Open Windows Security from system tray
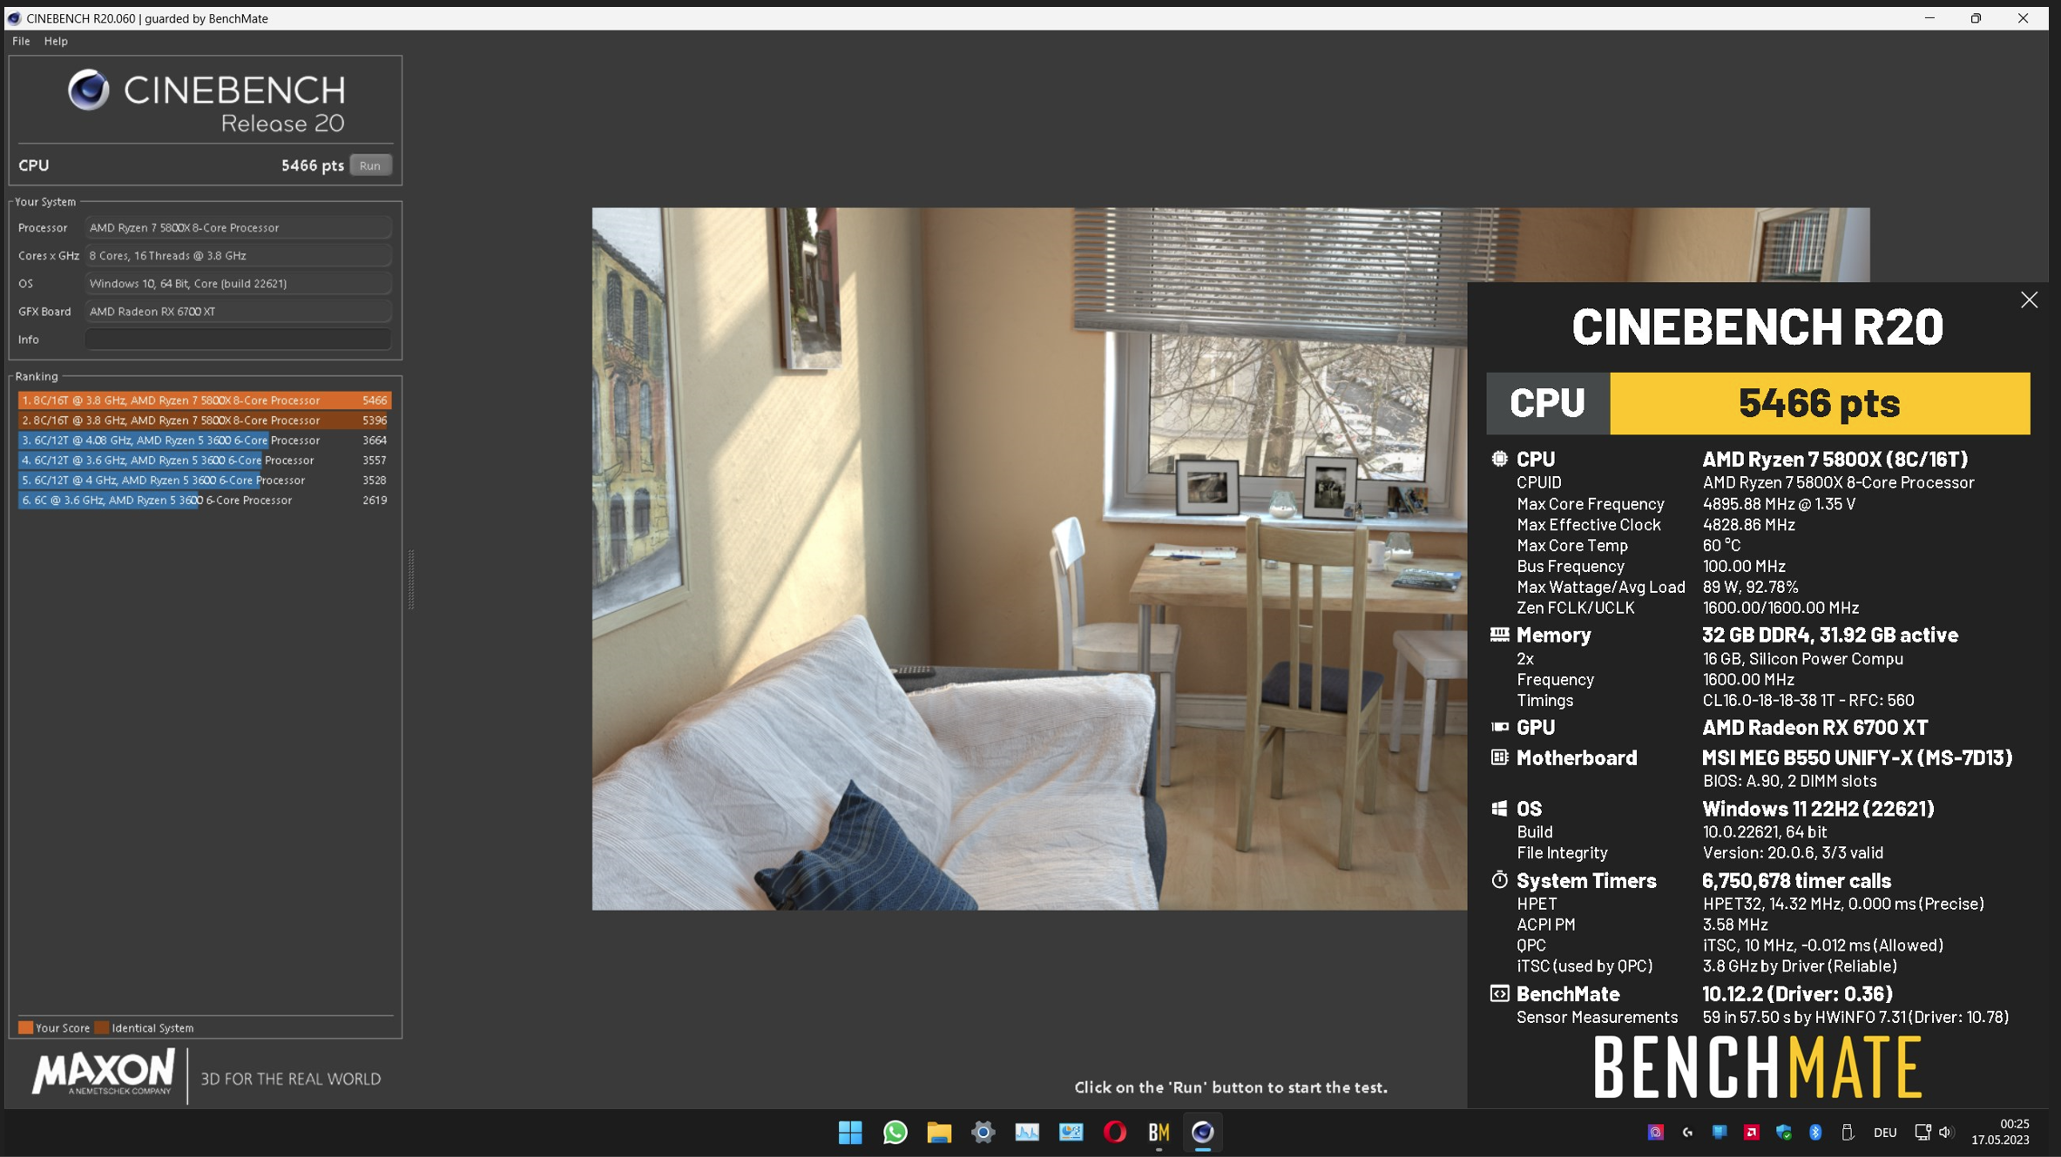The width and height of the screenshot is (2061, 1157). click(x=1783, y=1132)
